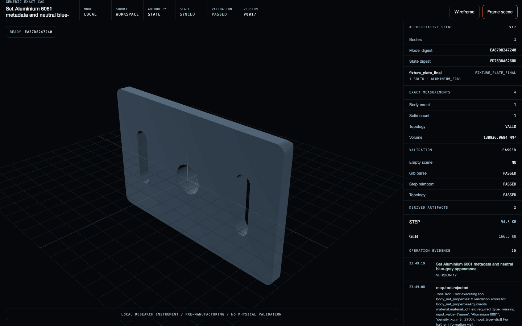Open the 23:49:19 Set Aluminium 6061 evidence entry

tap(463, 269)
